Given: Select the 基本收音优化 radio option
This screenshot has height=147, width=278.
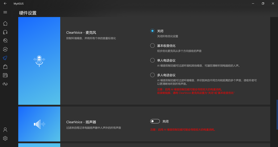Looking at the screenshot, I should [x=152, y=46].
